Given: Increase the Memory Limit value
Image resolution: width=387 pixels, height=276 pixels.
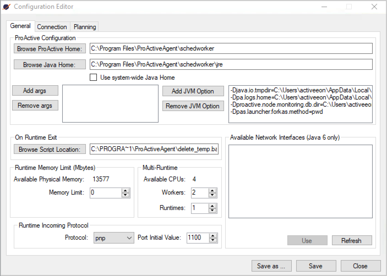Looking at the screenshot, I should click(x=126, y=191).
